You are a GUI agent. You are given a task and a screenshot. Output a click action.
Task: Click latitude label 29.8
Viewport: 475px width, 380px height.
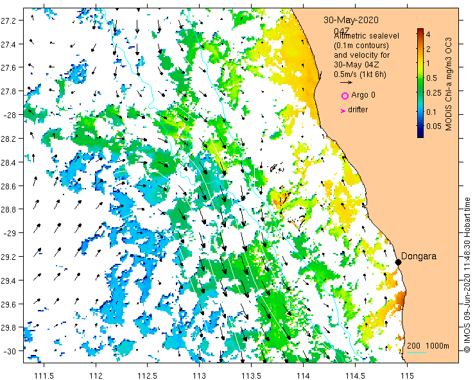click(x=8, y=327)
